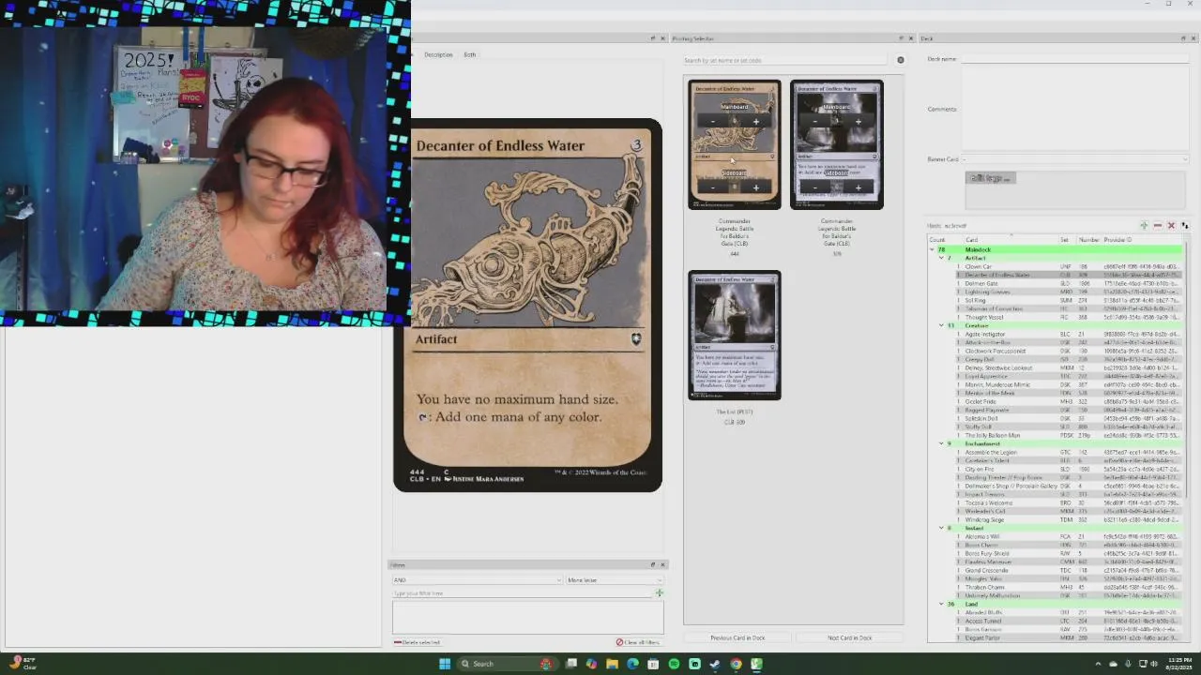
Task: Add filter with the green plus icon
Action: [659, 592]
